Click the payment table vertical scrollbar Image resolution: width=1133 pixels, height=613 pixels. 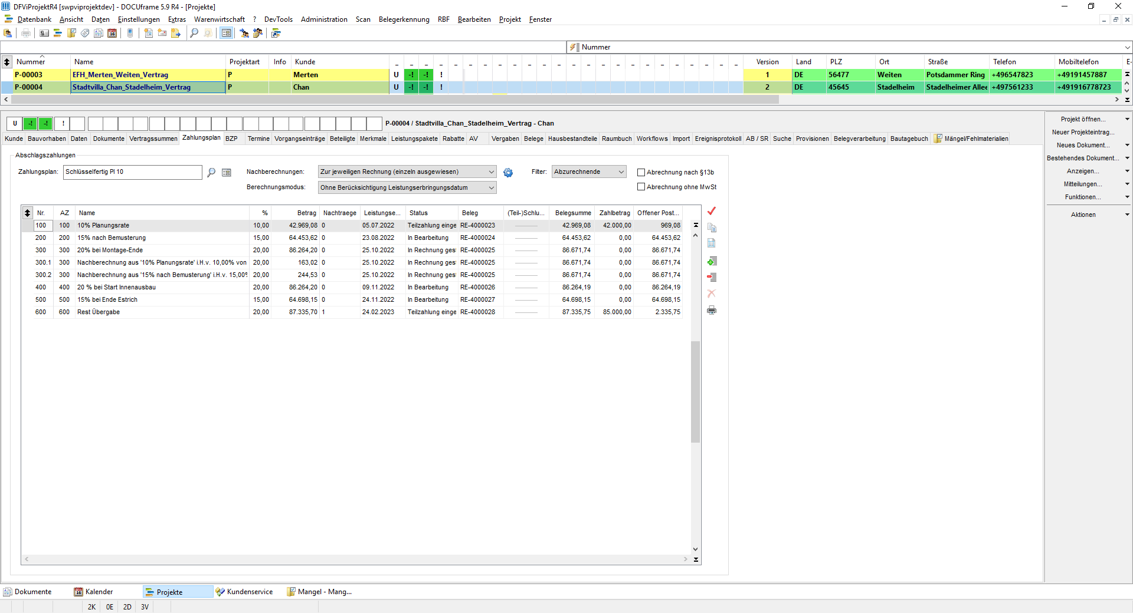695,392
